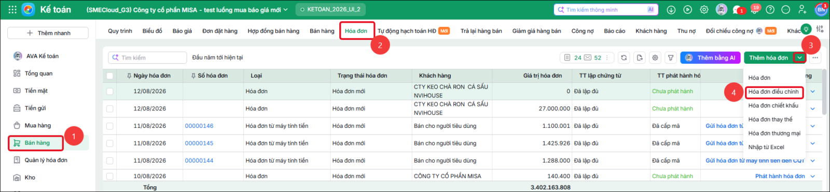Check the row for invoice 00000146

tap(109, 126)
